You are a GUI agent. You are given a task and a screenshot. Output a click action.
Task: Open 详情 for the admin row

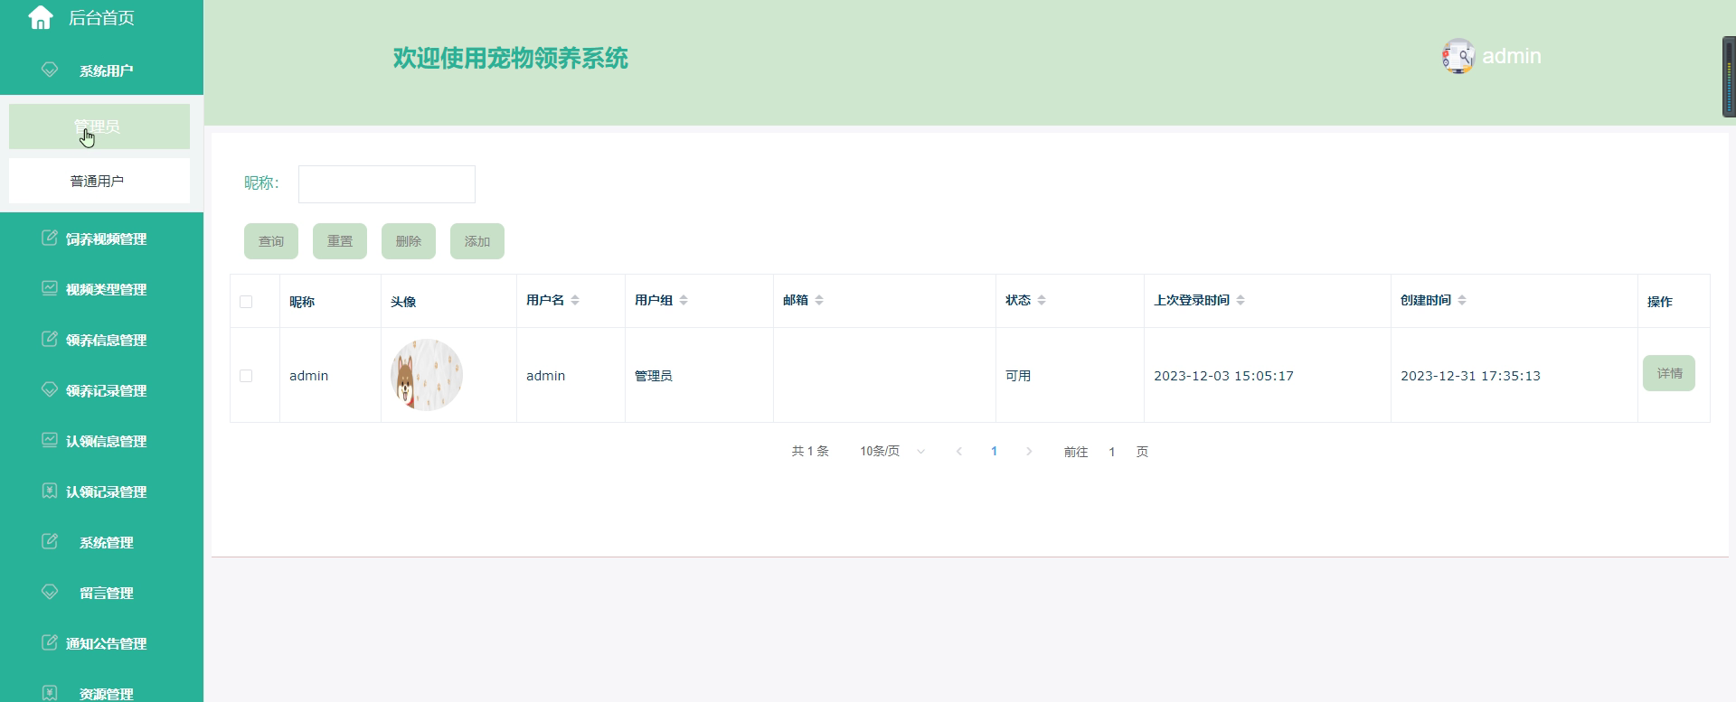point(1669,373)
